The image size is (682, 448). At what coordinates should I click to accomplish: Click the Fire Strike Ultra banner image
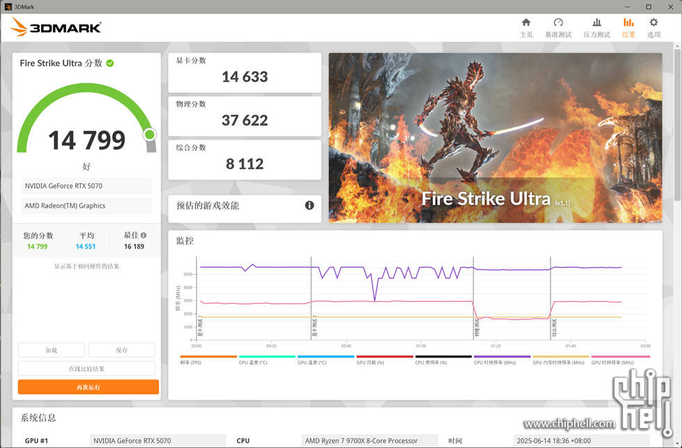tap(495, 138)
